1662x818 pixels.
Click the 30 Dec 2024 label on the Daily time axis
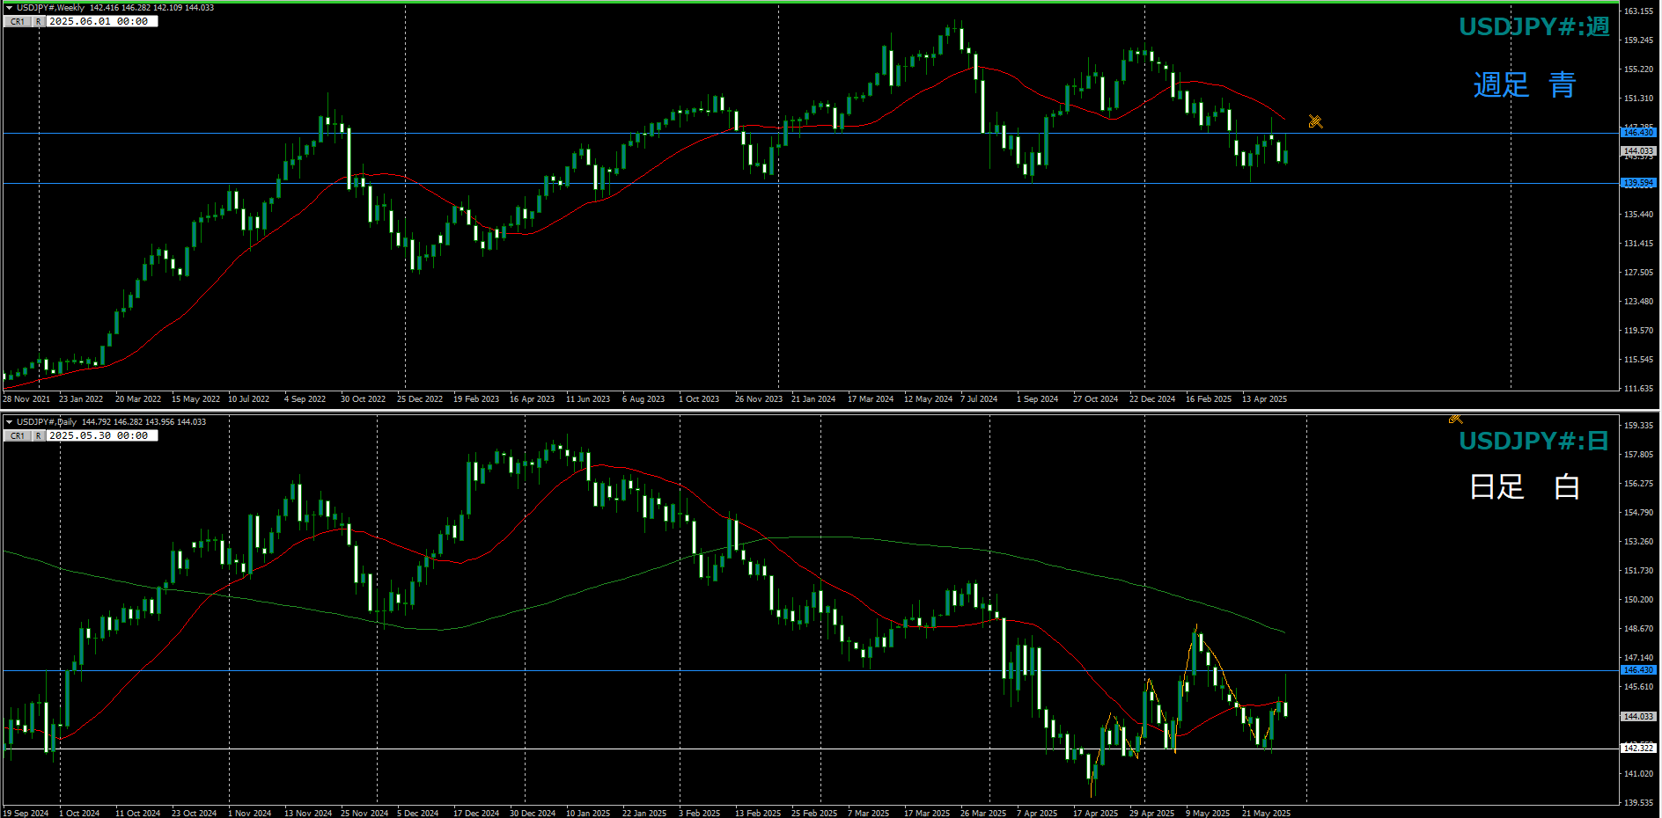coord(533,814)
